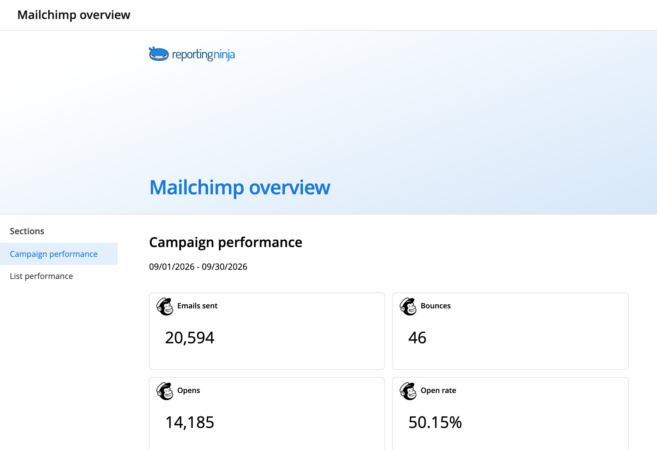The width and height of the screenshot is (657, 450).
Task: Click the Emails sent label
Action: (x=197, y=306)
